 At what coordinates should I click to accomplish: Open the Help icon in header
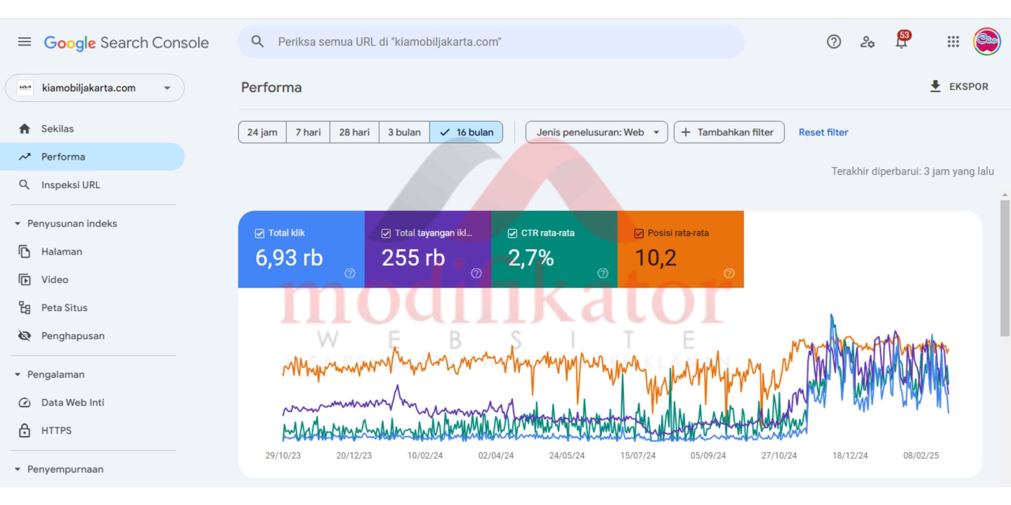click(x=834, y=41)
